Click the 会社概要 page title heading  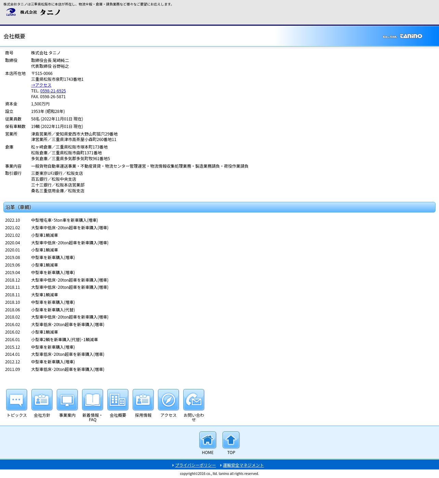[14, 36]
